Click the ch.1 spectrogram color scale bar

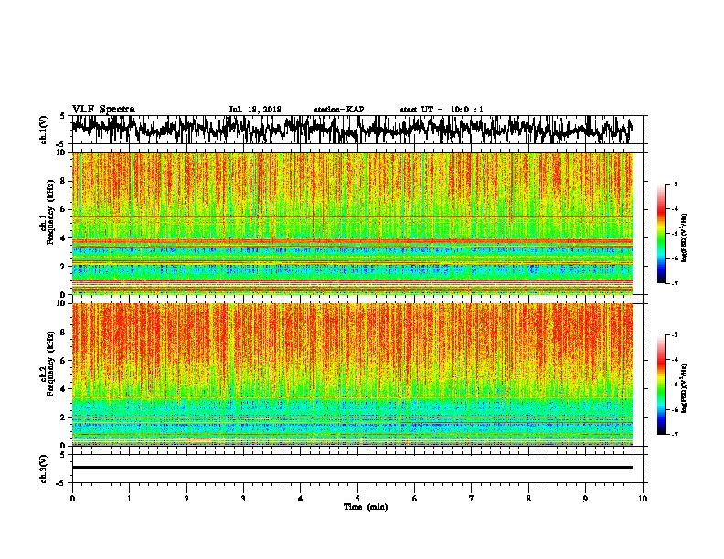[x=662, y=234]
